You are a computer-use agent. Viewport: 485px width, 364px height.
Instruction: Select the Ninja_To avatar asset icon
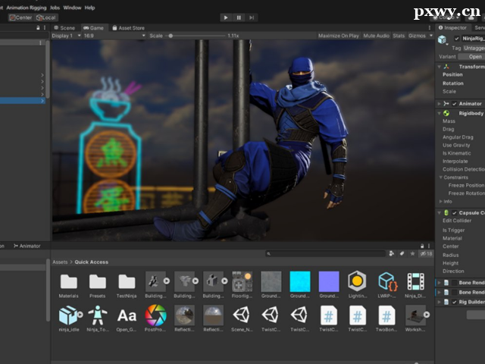point(98,315)
